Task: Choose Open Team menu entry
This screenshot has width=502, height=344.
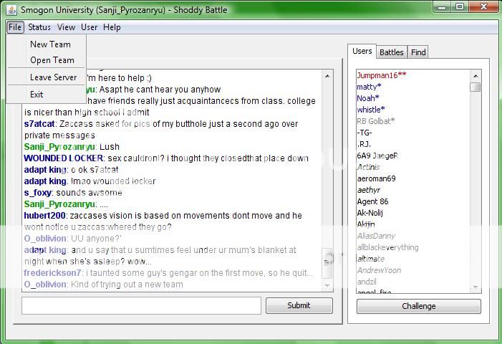Action: click(52, 60)
